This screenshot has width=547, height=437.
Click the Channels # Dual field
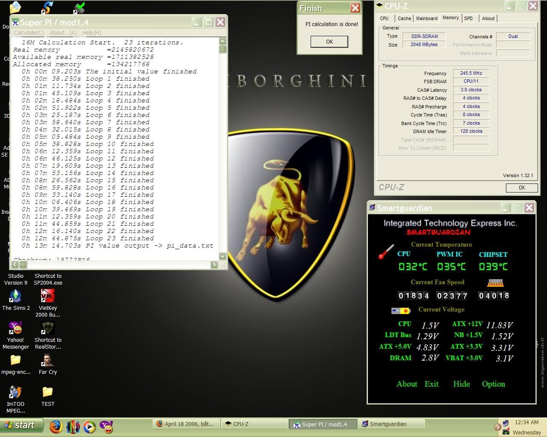(x=513, y=36)
